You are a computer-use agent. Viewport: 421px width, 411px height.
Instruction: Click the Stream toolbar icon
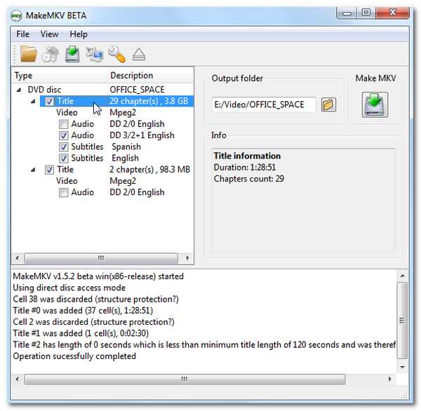pyautogui.click(x=95, y=54)
